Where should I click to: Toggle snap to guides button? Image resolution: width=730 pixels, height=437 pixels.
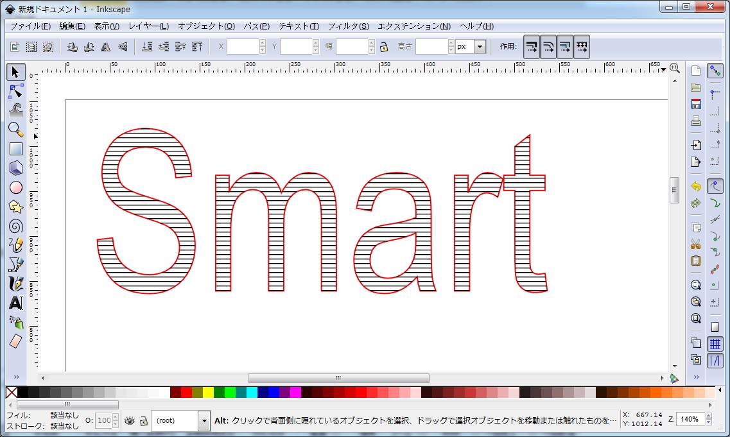click(x=715, y=361)
